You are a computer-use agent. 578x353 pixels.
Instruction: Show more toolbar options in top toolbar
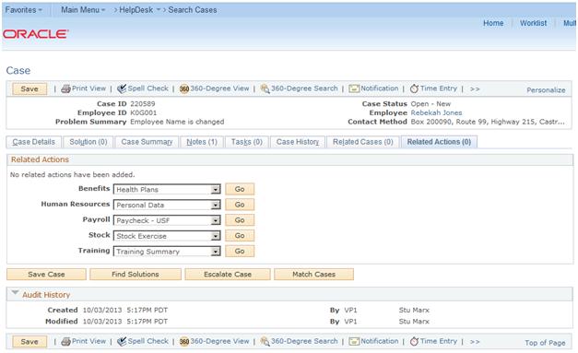click(475, 88)
